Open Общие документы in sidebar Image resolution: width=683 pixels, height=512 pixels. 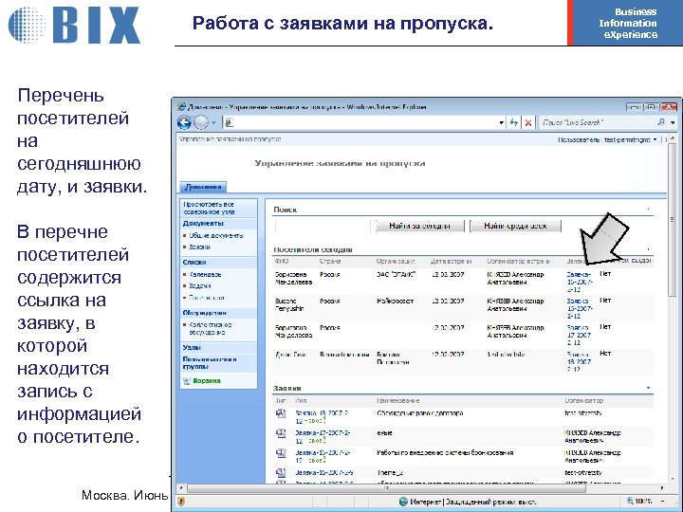click(215, 235)
